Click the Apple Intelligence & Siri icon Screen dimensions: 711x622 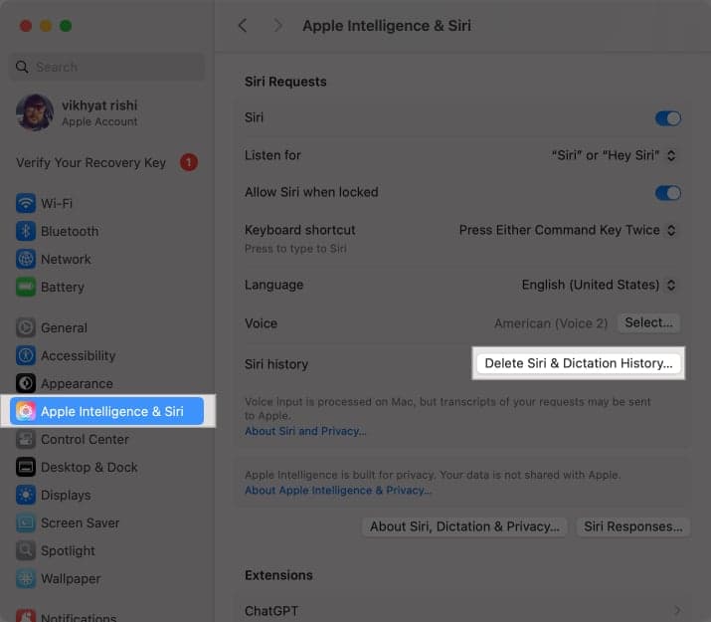[26, 411]
